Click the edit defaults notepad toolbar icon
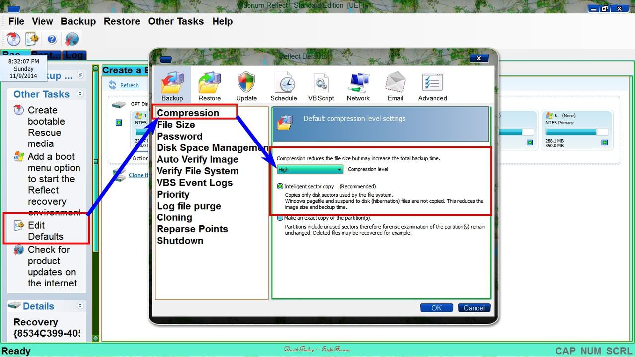635x357 pixels. click(32, 39)
